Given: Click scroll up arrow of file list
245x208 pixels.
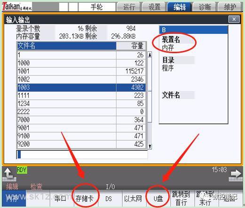Looking at the screenshot, I should pos(150,55).
